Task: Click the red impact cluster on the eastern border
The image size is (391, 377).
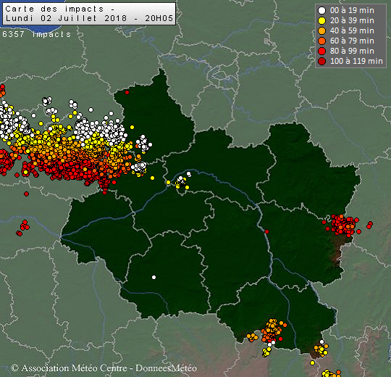Action: [344, 225]
